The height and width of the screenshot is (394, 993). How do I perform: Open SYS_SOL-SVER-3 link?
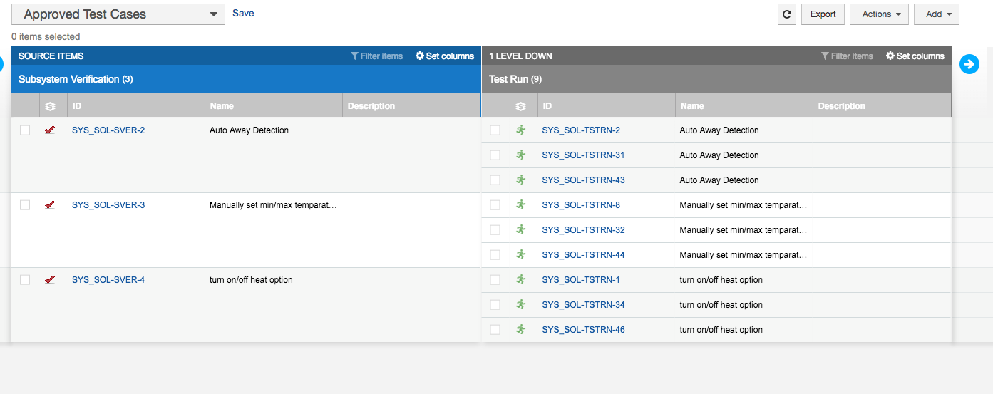point(108,205)
